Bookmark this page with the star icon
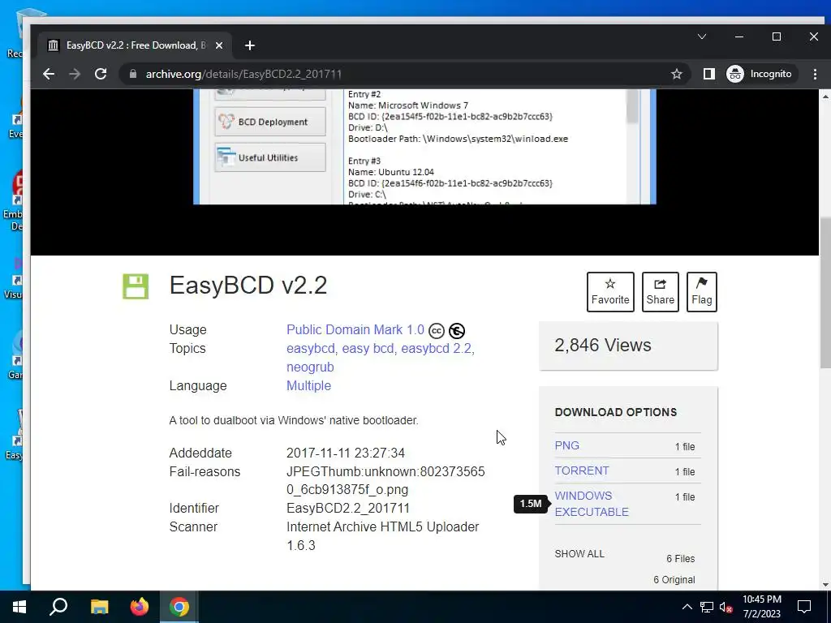831x623 pixels. pyautogui.click(x=676, y=74)
